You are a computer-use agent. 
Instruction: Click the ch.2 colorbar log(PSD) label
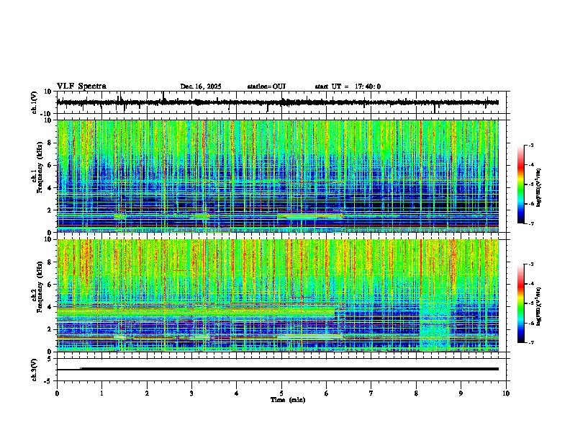(x=538, y=306)
